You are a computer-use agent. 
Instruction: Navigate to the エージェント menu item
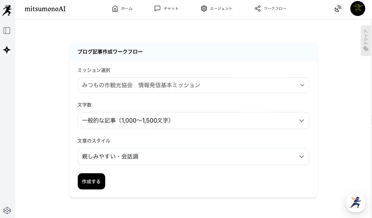[x=217, y=8]
